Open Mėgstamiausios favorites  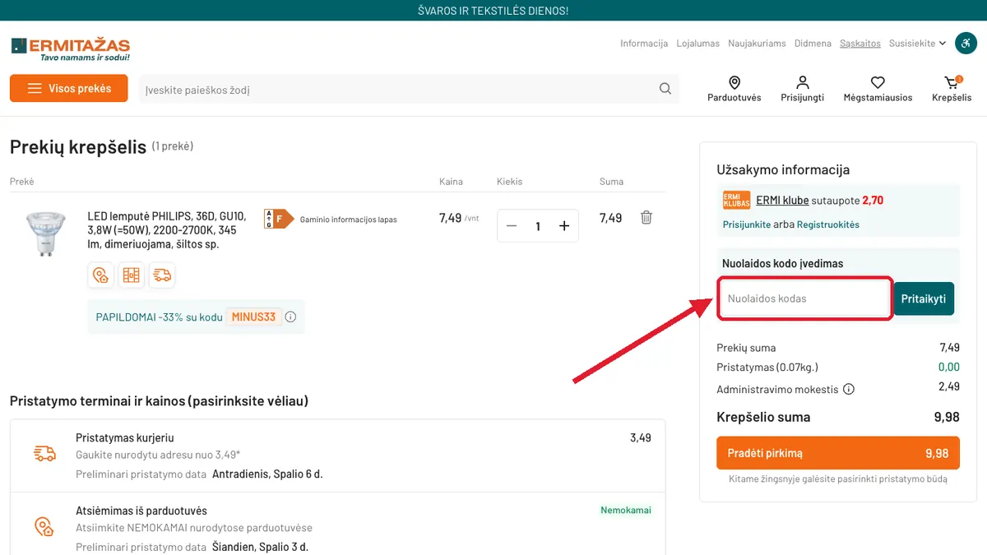(878, 89)
